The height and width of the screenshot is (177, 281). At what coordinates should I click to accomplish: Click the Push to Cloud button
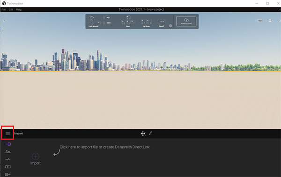186,21
